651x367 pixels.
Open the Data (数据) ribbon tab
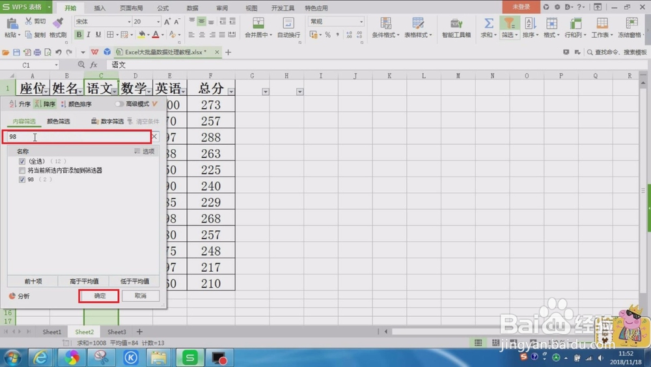(x=192, y=8)
